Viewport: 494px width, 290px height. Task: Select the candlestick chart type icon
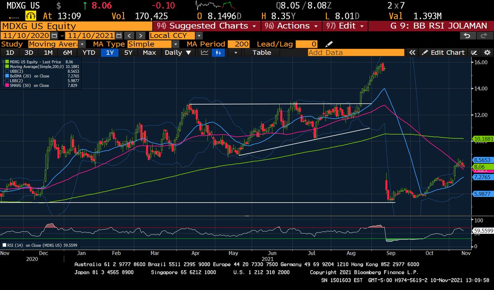pyautogui.click(x=219, y=52)
